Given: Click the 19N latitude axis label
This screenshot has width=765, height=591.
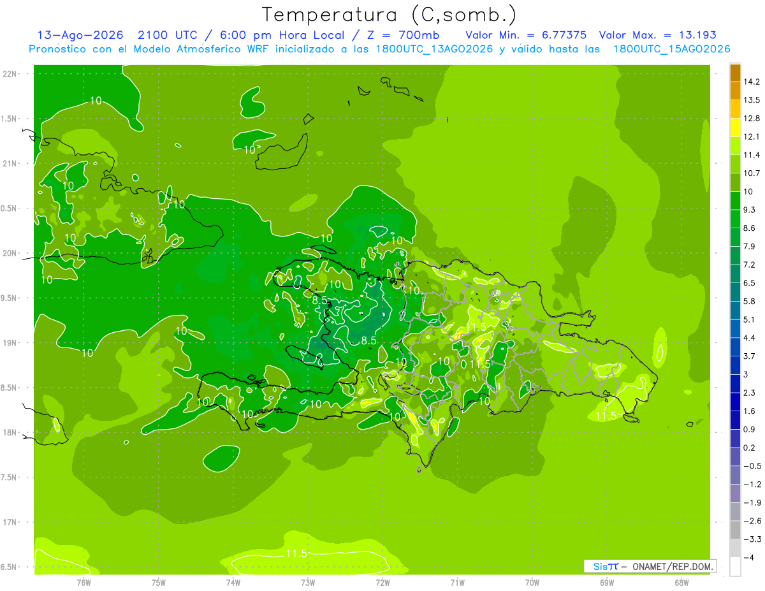Looking at the screenshot, I should point(10,343).
